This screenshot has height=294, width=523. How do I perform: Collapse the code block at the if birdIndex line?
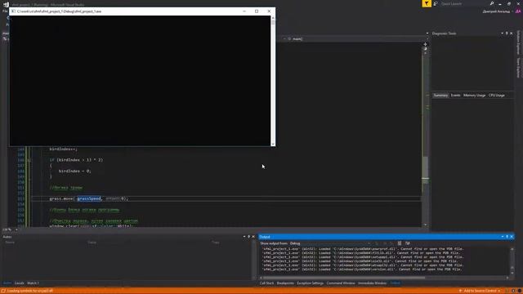click(x=29, y=160)
